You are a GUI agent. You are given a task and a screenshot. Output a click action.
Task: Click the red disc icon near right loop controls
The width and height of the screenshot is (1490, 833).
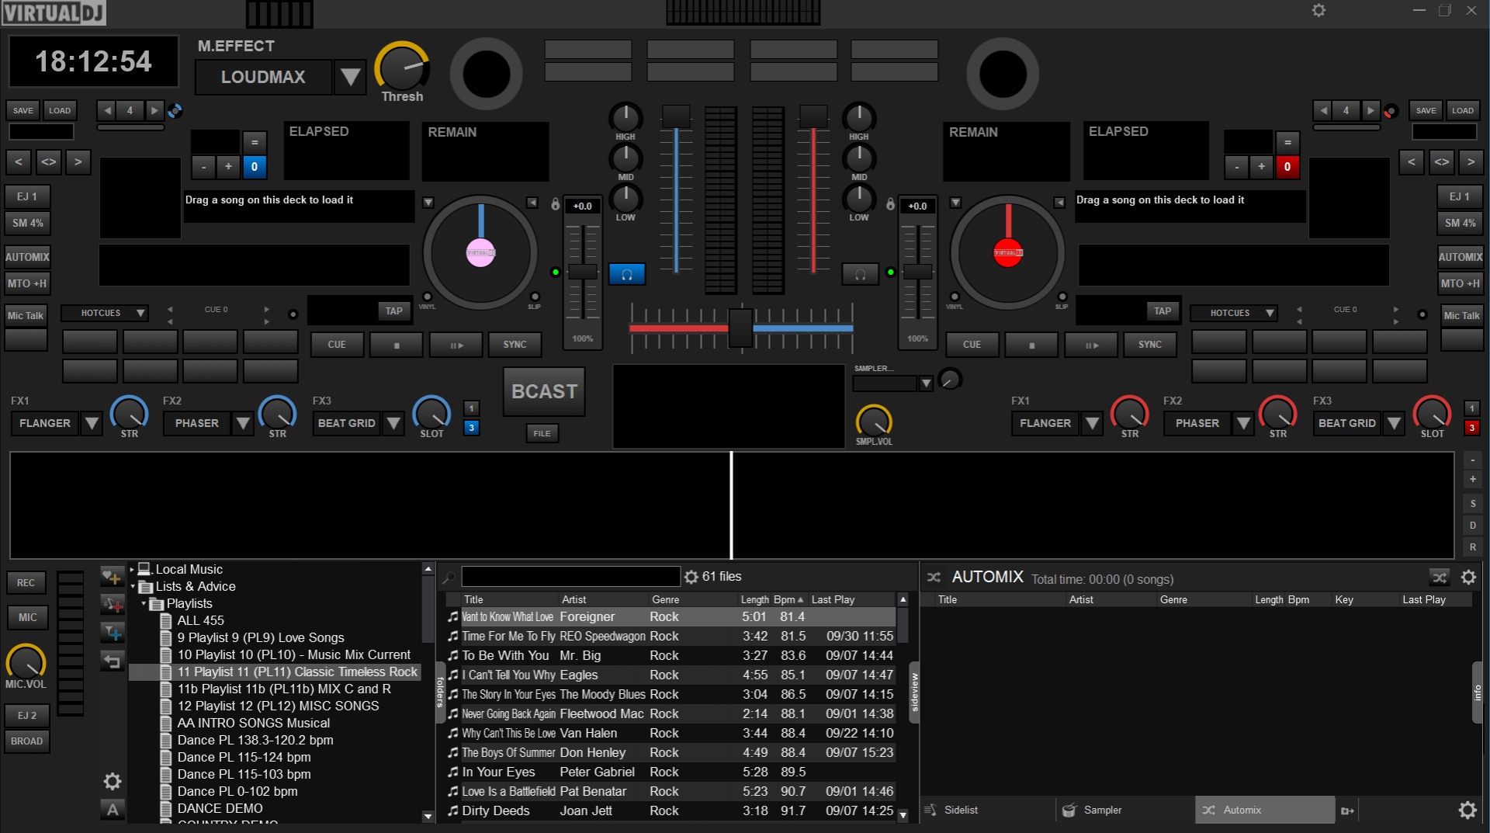1391,111
